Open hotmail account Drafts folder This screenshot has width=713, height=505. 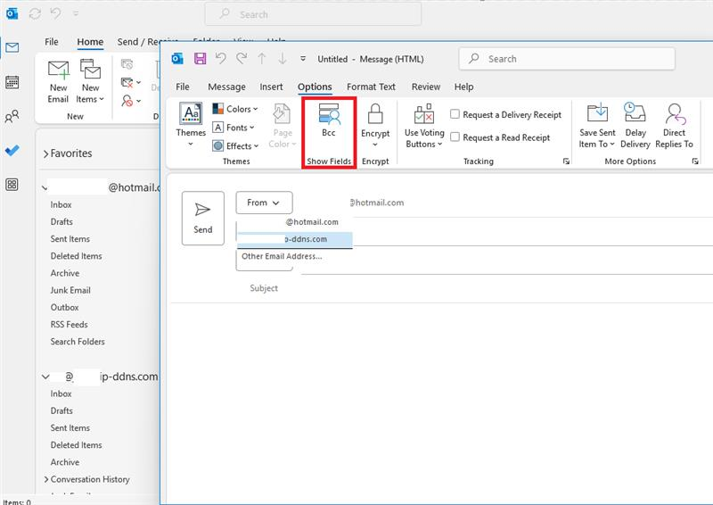(61, 222)
